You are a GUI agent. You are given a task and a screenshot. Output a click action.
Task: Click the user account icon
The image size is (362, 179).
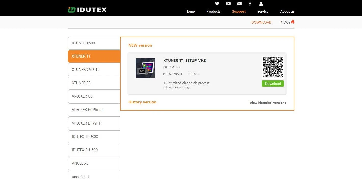tap(261, 3)
